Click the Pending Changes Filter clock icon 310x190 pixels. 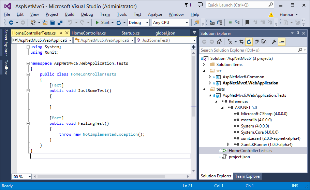point(230,42)
